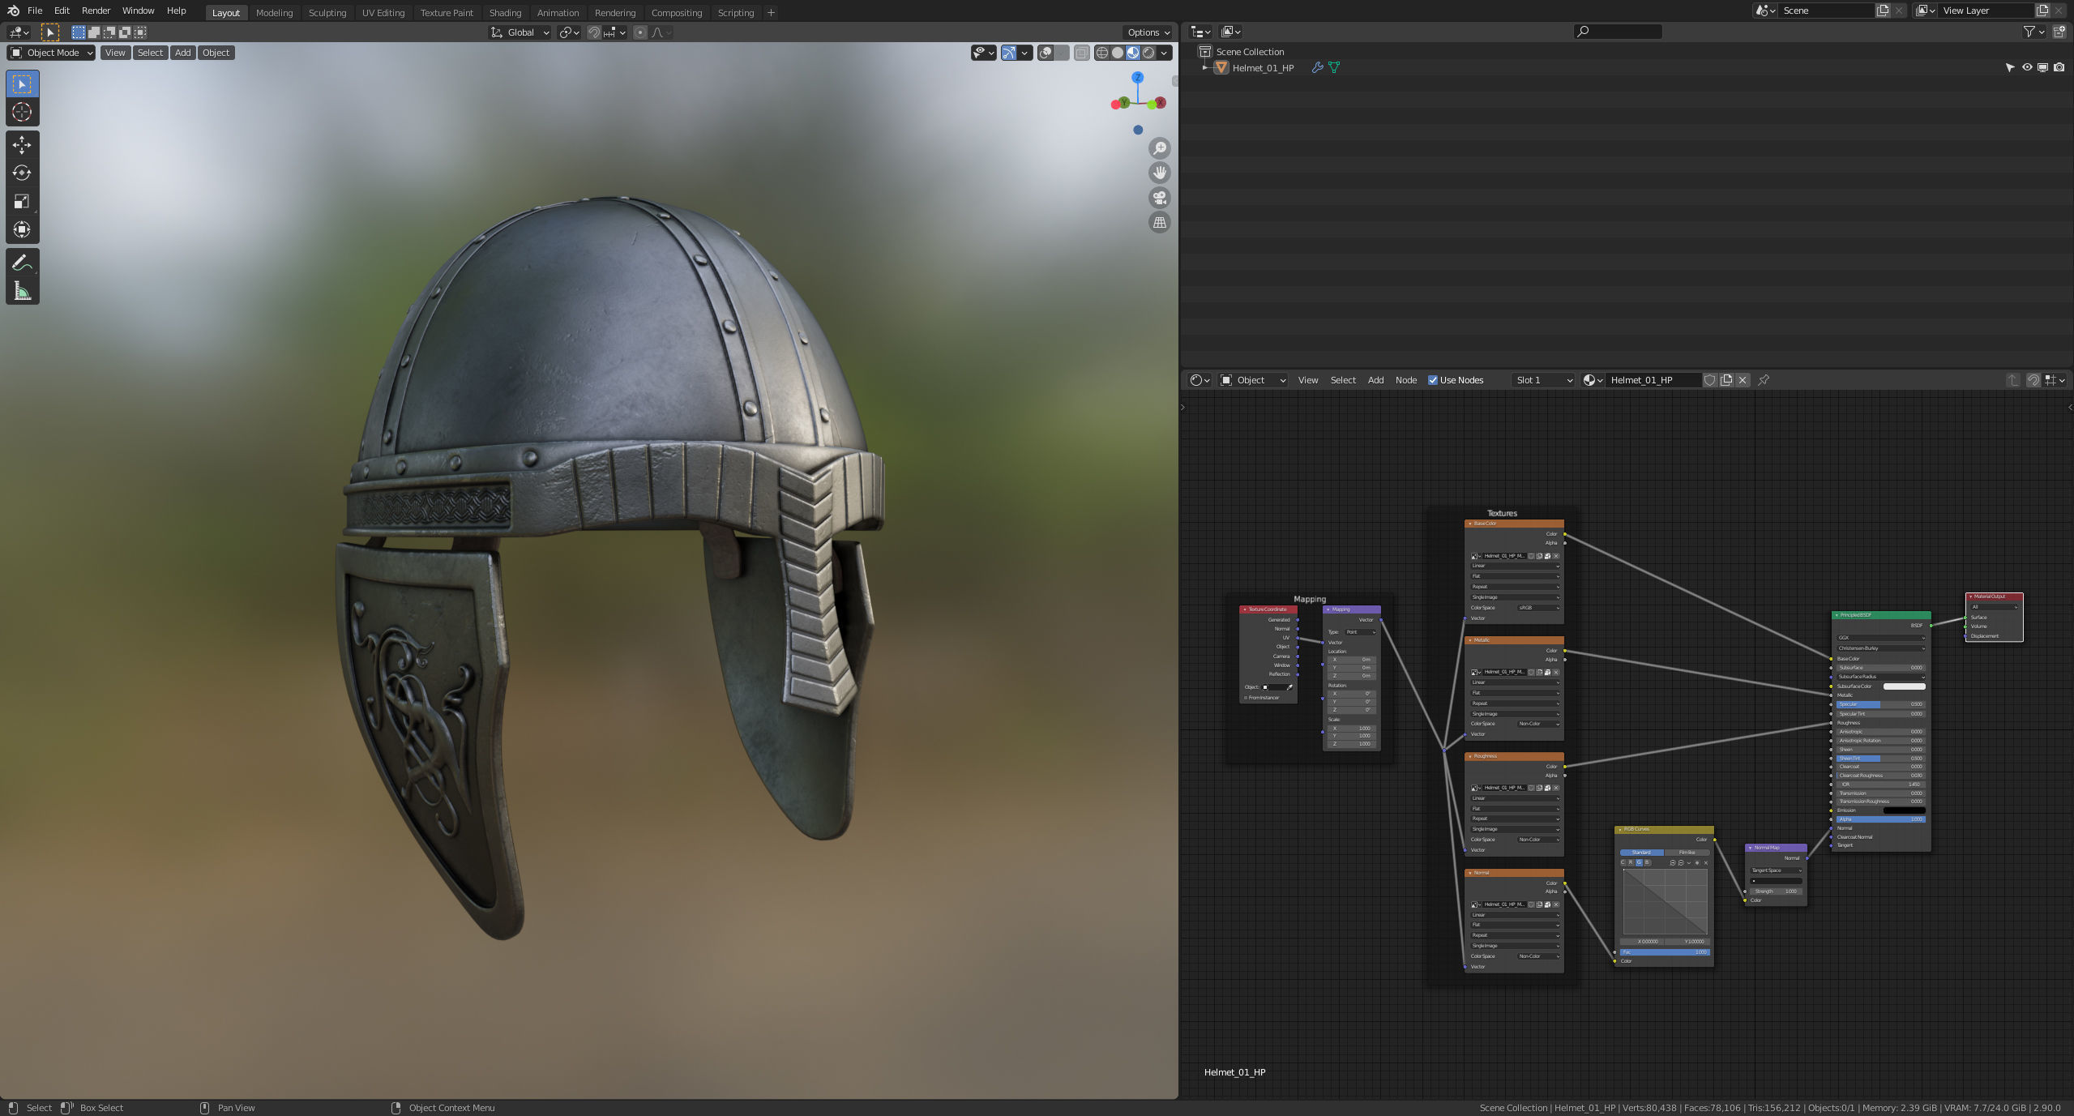Screen dimensions: 2074x1116
Task: Click the viewport header Select button
Action: tap(150, 53)
